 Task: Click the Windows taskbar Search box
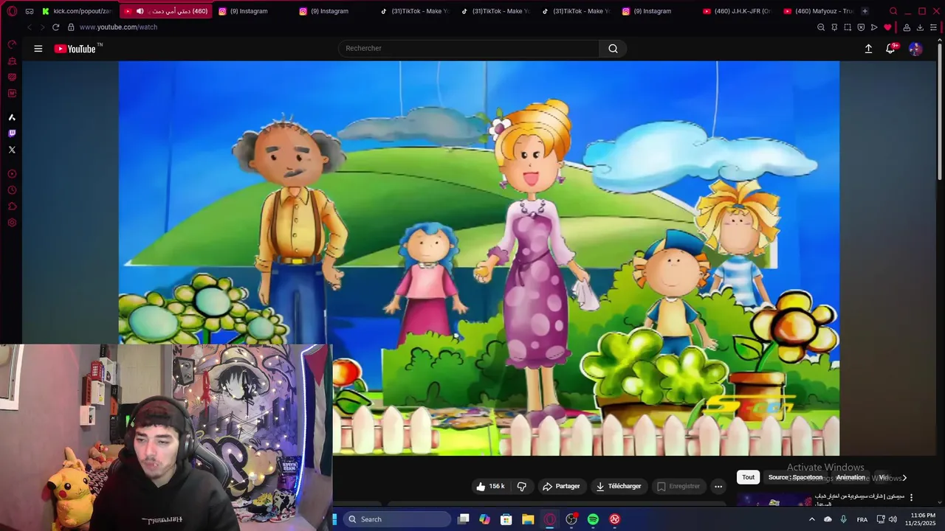pos(398,519)
